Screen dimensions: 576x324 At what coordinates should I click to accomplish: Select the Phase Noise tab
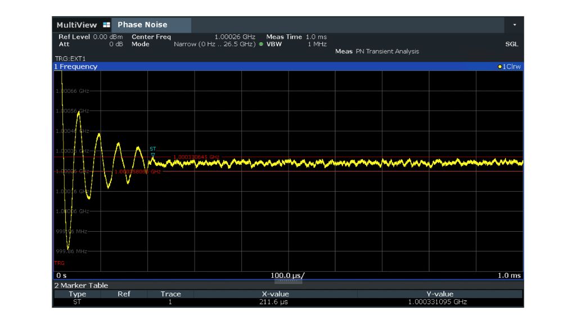click(x=142, y=25)
